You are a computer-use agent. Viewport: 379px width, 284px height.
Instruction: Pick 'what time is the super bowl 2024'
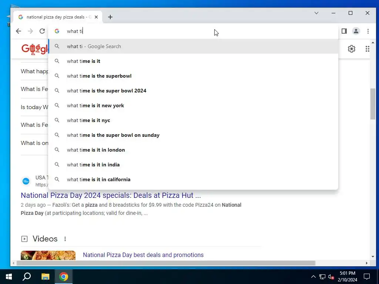(x=193, y=91)
